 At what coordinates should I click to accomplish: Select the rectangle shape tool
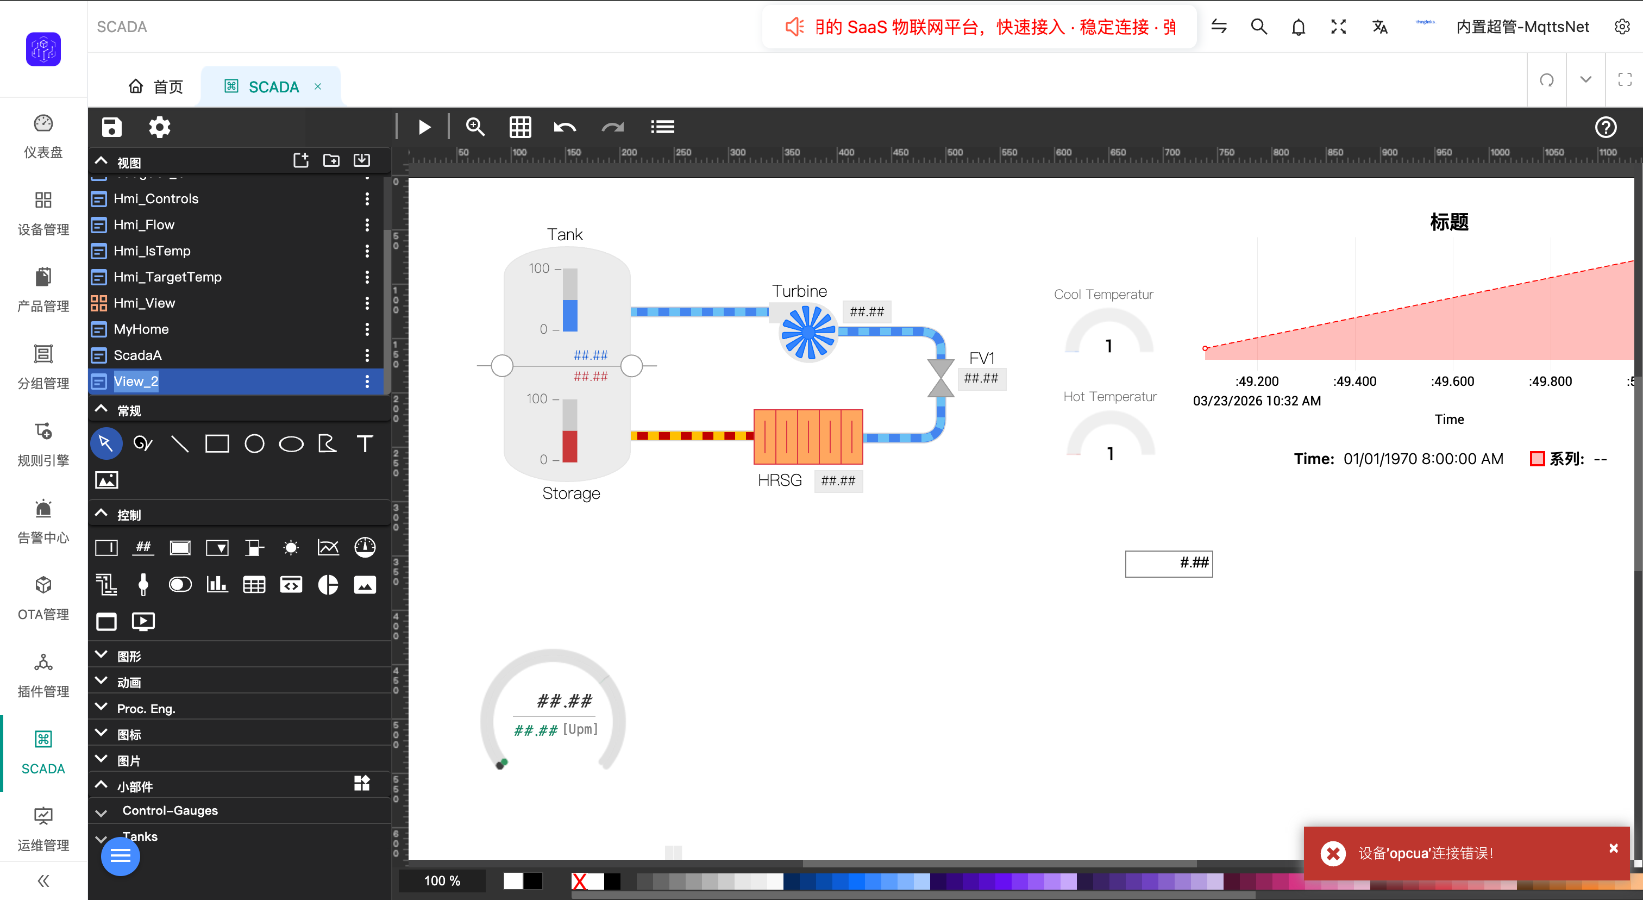217,443
